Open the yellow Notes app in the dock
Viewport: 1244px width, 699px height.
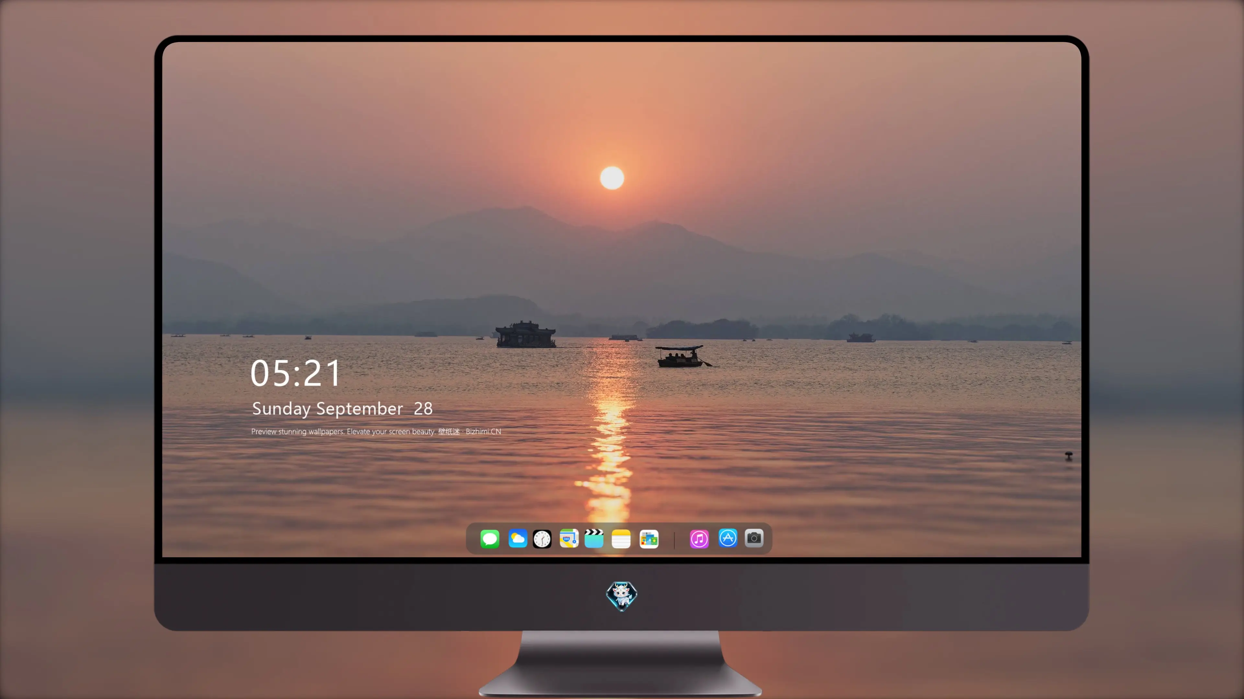(621, 539)
